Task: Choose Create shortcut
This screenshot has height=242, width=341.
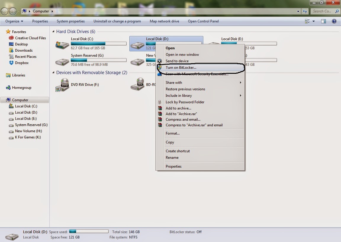Action: pos(200,151)
